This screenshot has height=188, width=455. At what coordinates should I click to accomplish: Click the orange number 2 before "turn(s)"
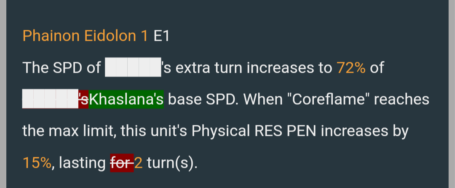[139, 163]
